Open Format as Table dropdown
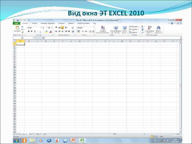 [116, 30]
